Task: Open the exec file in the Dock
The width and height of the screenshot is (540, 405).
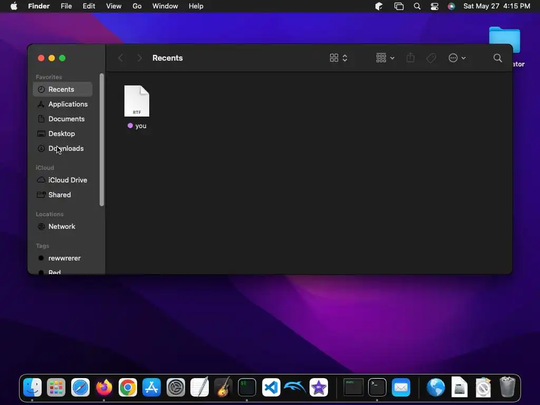Action: [353, 388]
